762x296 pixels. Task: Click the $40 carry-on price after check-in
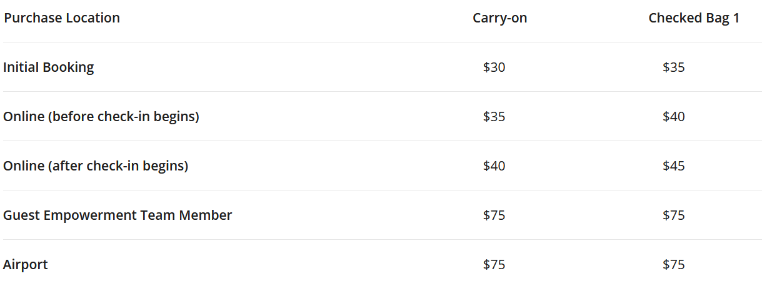[494, 166]
